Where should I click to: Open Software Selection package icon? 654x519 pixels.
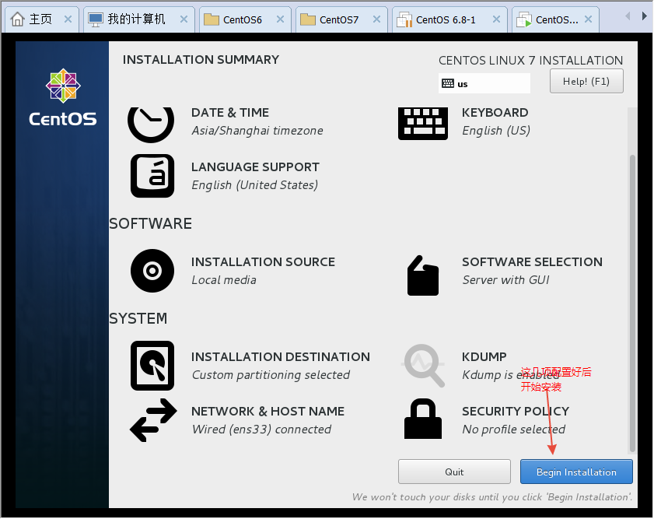click(x=422, y=275)
